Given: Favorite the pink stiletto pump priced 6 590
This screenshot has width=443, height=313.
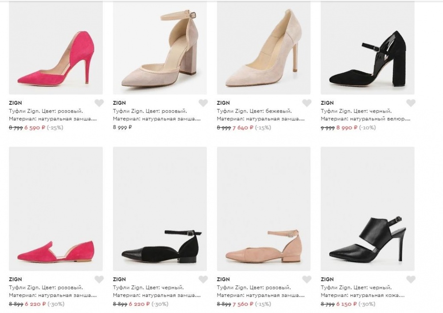Looking at the screenshot, I should (x=99, y=103).
